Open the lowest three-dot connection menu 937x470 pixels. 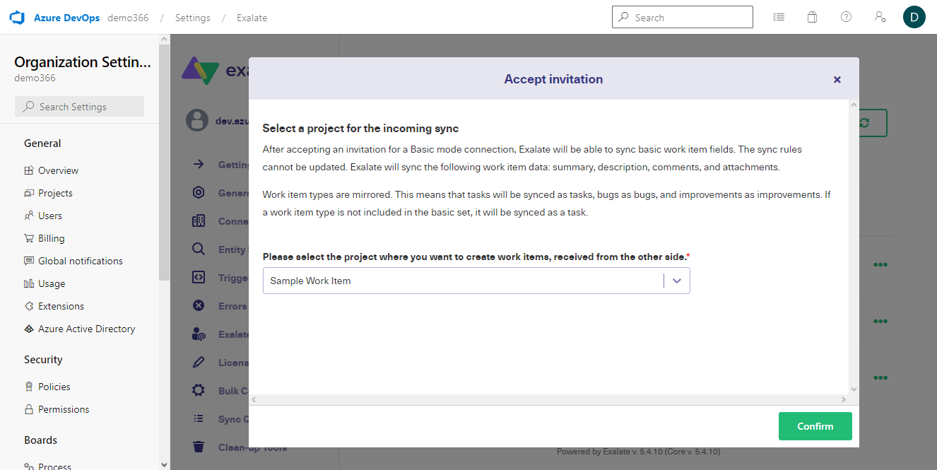[880, 377]
